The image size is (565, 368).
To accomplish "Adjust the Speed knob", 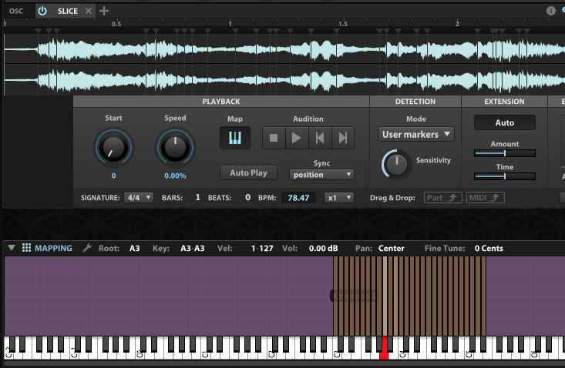I will pos(175,148).
